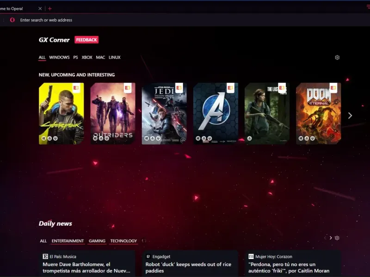The width and height of the screenshot is (370, 277).
Task: Filter games by LINUX
Action: point(114,57)
